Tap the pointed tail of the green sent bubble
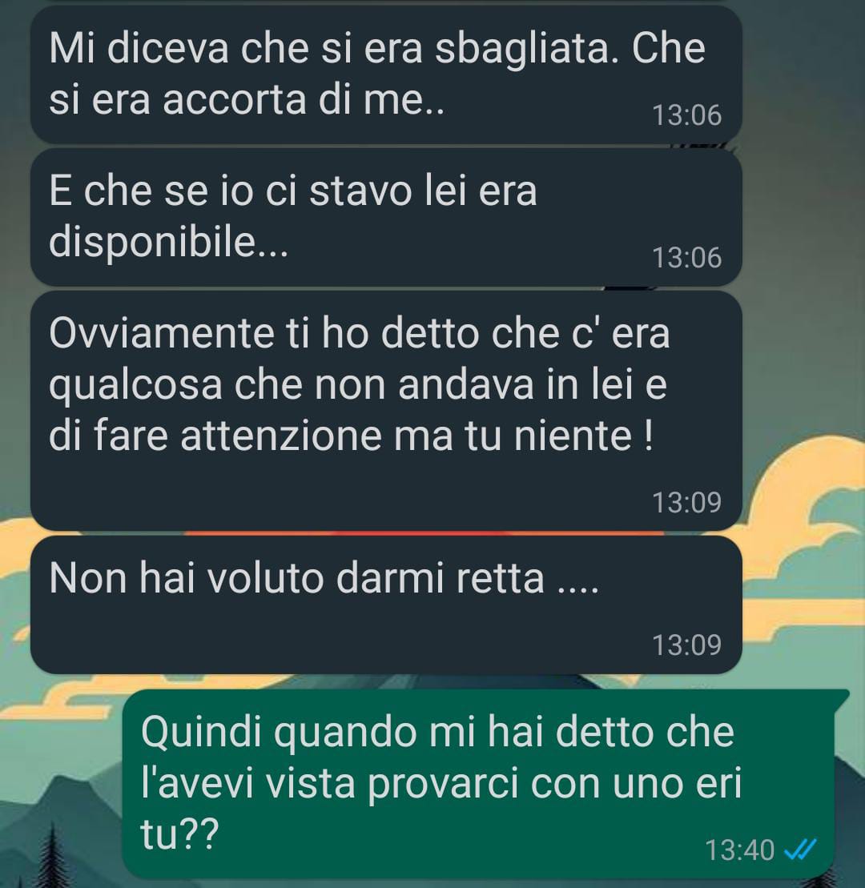 click(x=843, y=696)
